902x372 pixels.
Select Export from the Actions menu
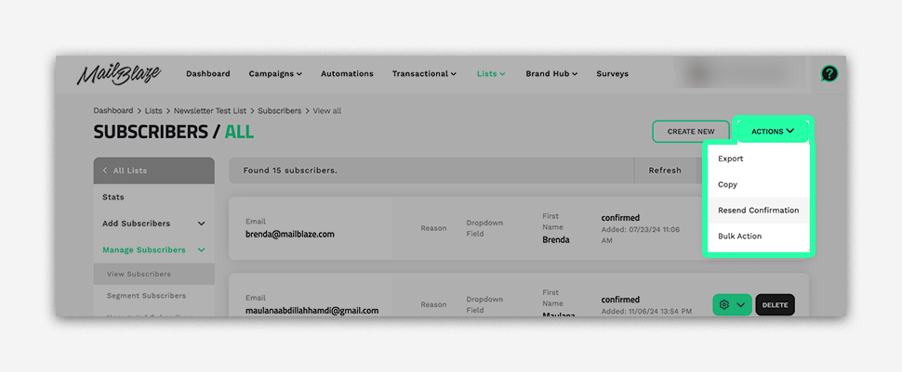pos(731,159)
